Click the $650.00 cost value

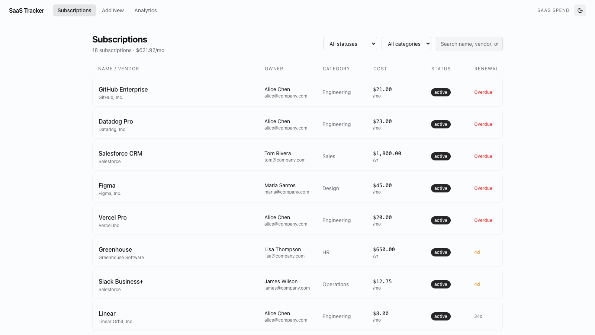coord(384,249)
